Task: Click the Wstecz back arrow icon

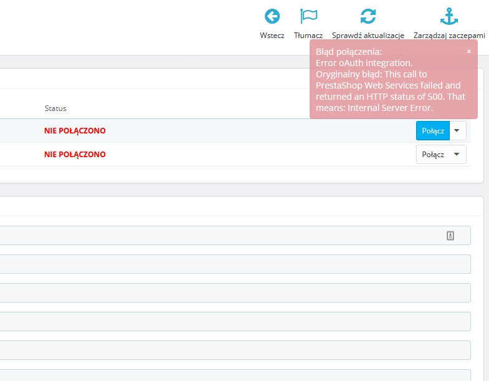Action: pos(272,16)
